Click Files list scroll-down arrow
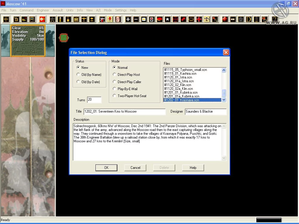Screen dimensions: 299x224 coord(224,100)
